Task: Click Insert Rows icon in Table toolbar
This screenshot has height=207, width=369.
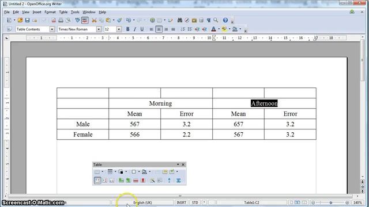Action: (121, 180)
